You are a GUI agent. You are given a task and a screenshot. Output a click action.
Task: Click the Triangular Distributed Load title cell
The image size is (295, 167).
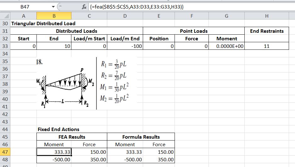(x=43, y=23)
